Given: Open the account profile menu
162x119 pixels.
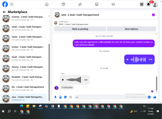Looking at the screenshot, I should [155, 5].
